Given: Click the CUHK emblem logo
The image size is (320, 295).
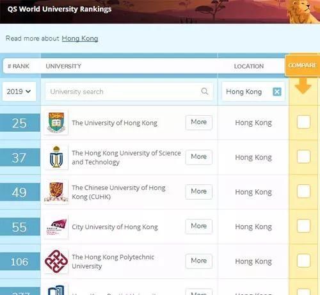Looking at the screenshot, I should (x=56, y=192).
